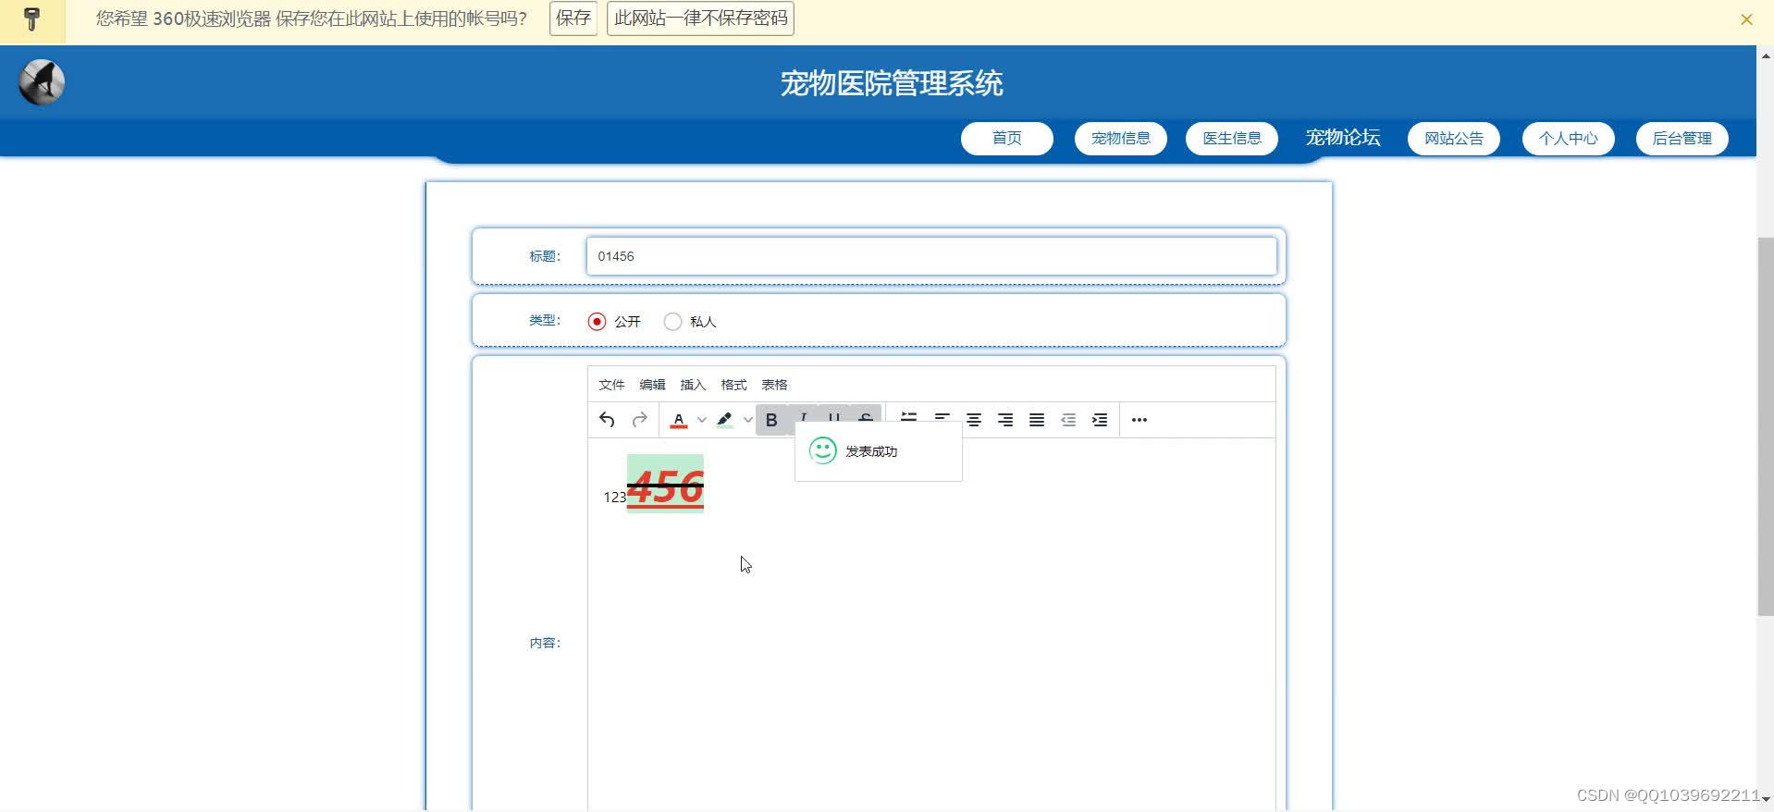Select the 私人 radio option

pyautogui.click(x=673, y=322)
